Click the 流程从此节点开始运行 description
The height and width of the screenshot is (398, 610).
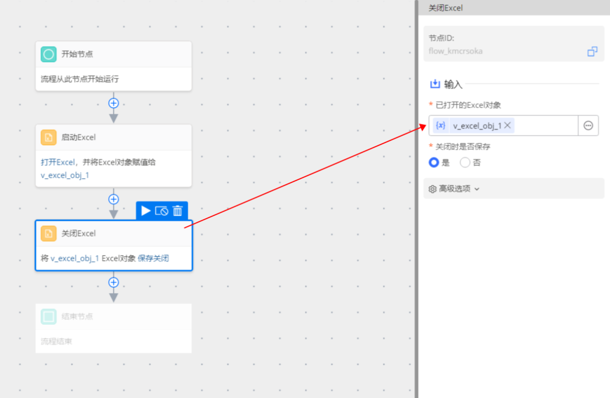[80, 79]
